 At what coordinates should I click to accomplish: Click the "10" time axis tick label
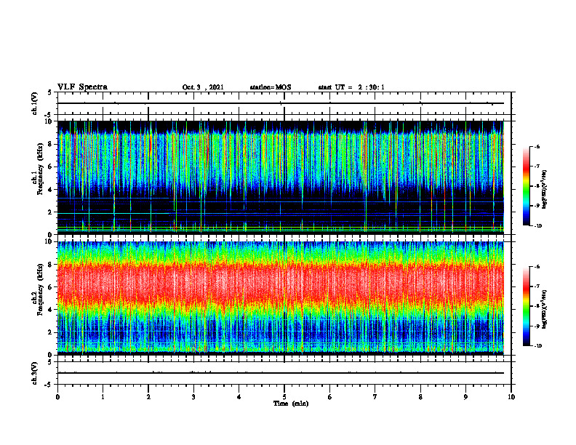[x=511, y=397]
